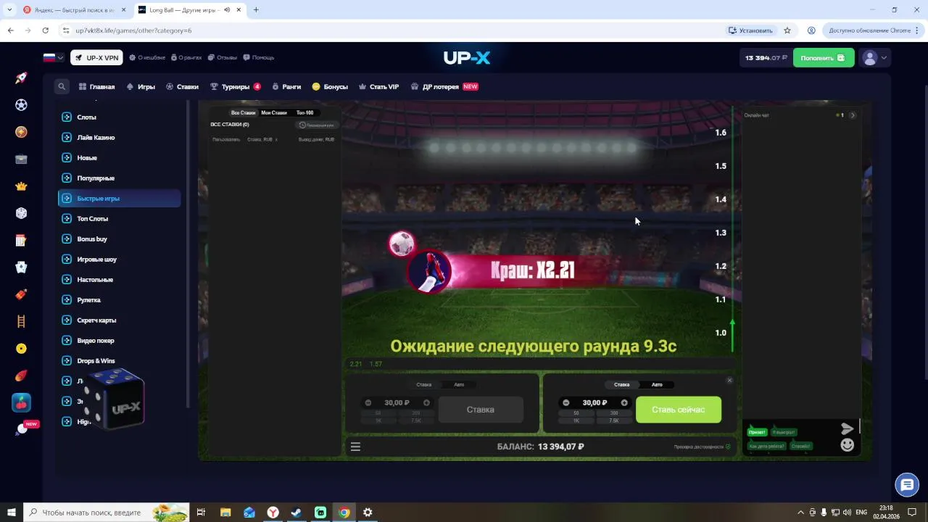
Task: Select Лайв Казино category
Action: tap(119, 137)
